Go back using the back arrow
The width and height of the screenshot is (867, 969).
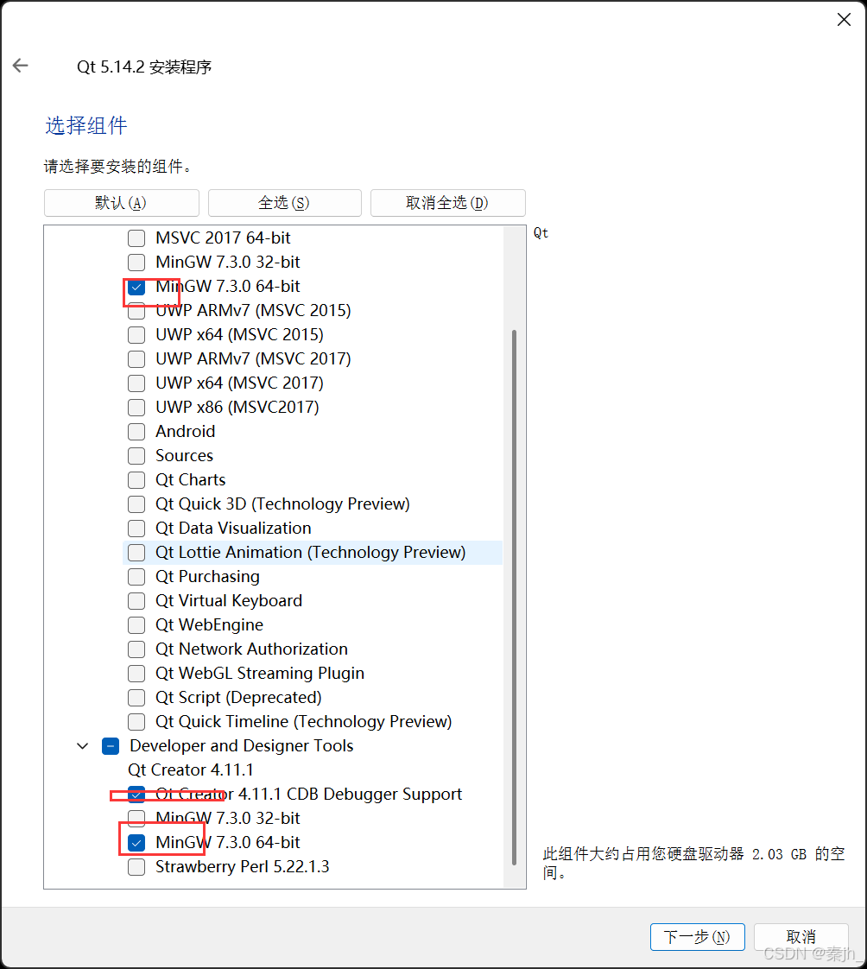tap(21, 66)
